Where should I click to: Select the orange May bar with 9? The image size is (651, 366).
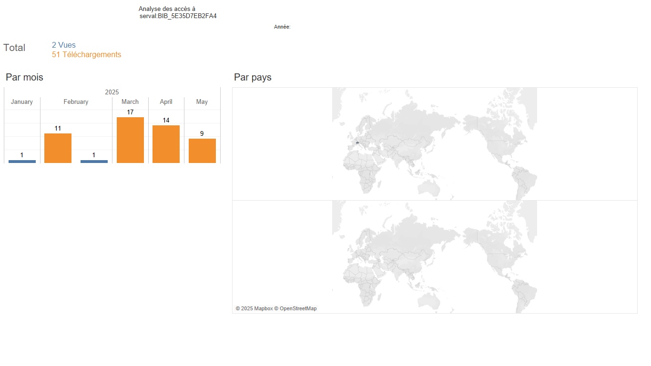pyautogui.click(x=202, y=151)
